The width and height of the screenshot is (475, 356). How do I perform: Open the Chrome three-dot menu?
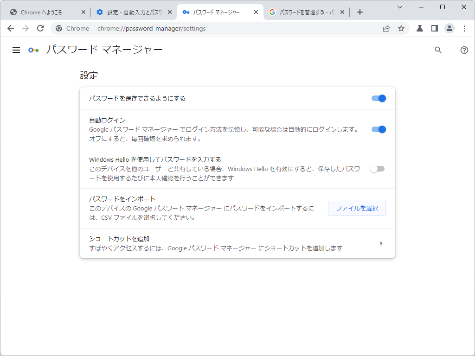[x=465, y=28]
